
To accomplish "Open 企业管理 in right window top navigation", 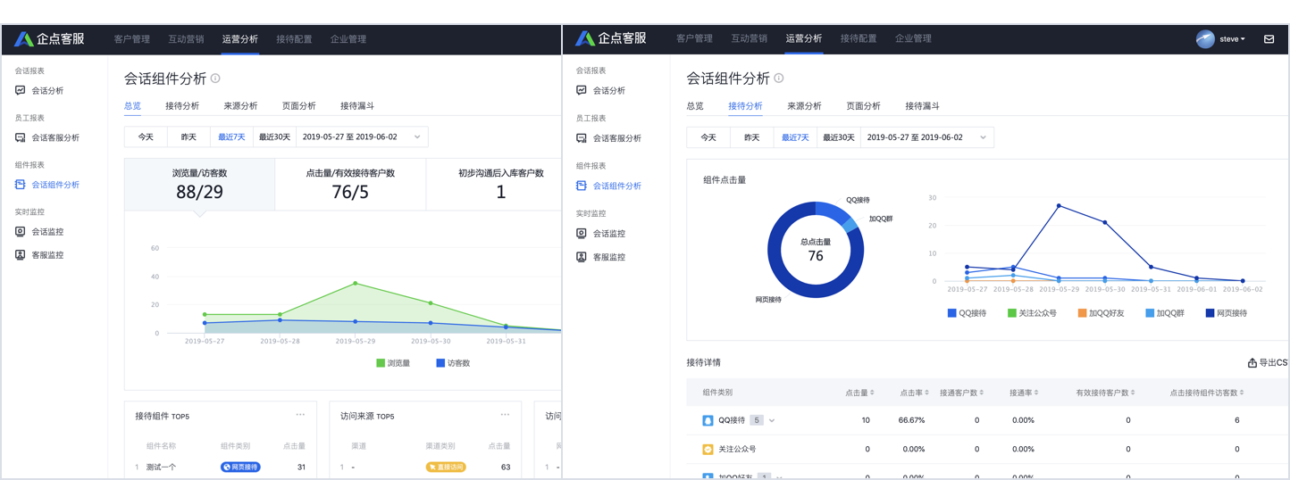I will 913,38.
